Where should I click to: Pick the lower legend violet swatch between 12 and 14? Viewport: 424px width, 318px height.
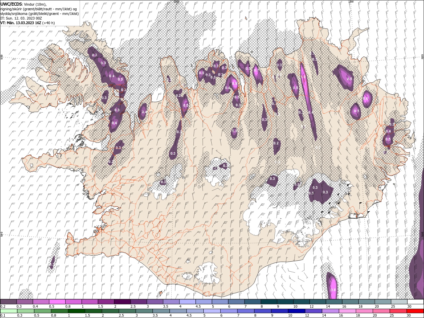tap(313, 311)
